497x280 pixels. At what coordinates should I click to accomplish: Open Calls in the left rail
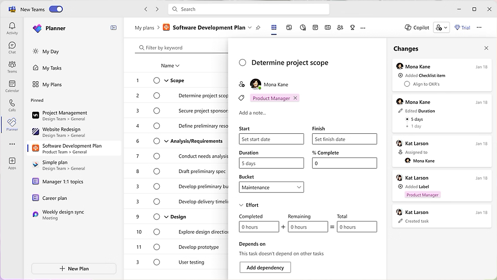[x=12, y=105]
